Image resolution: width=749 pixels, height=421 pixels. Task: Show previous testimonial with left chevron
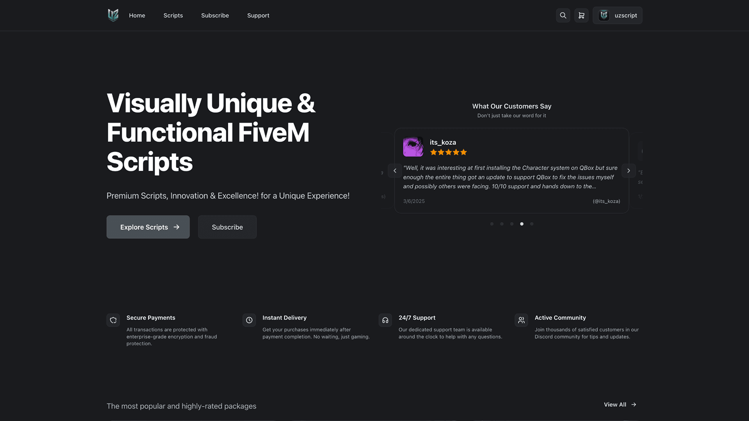tap(395, 171)
